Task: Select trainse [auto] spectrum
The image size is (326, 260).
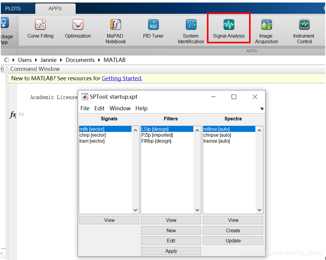Action: [x=229, y=141]
